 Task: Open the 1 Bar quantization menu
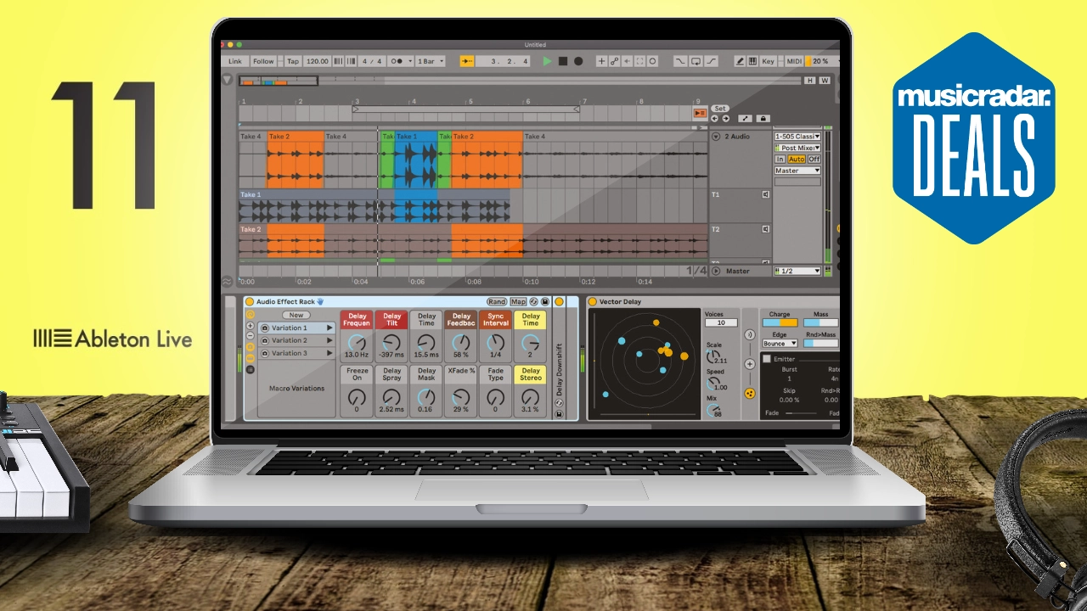tap(431, 61)
